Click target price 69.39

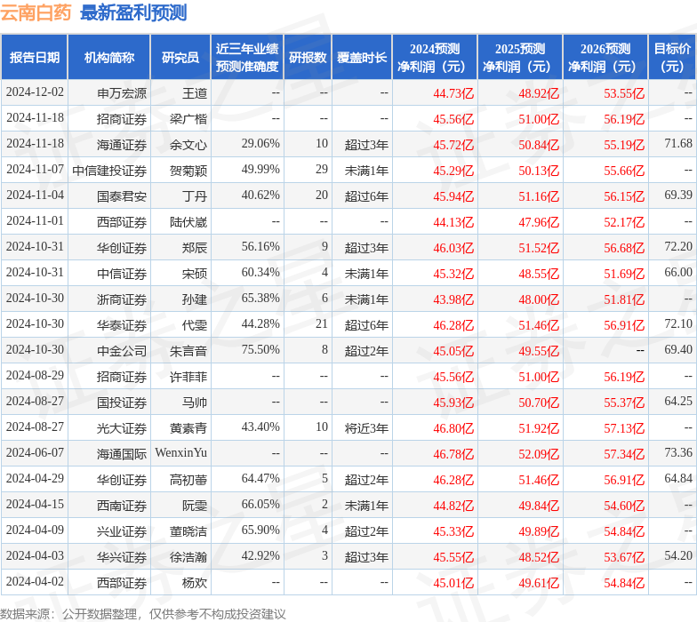click(x=678, y=195)
